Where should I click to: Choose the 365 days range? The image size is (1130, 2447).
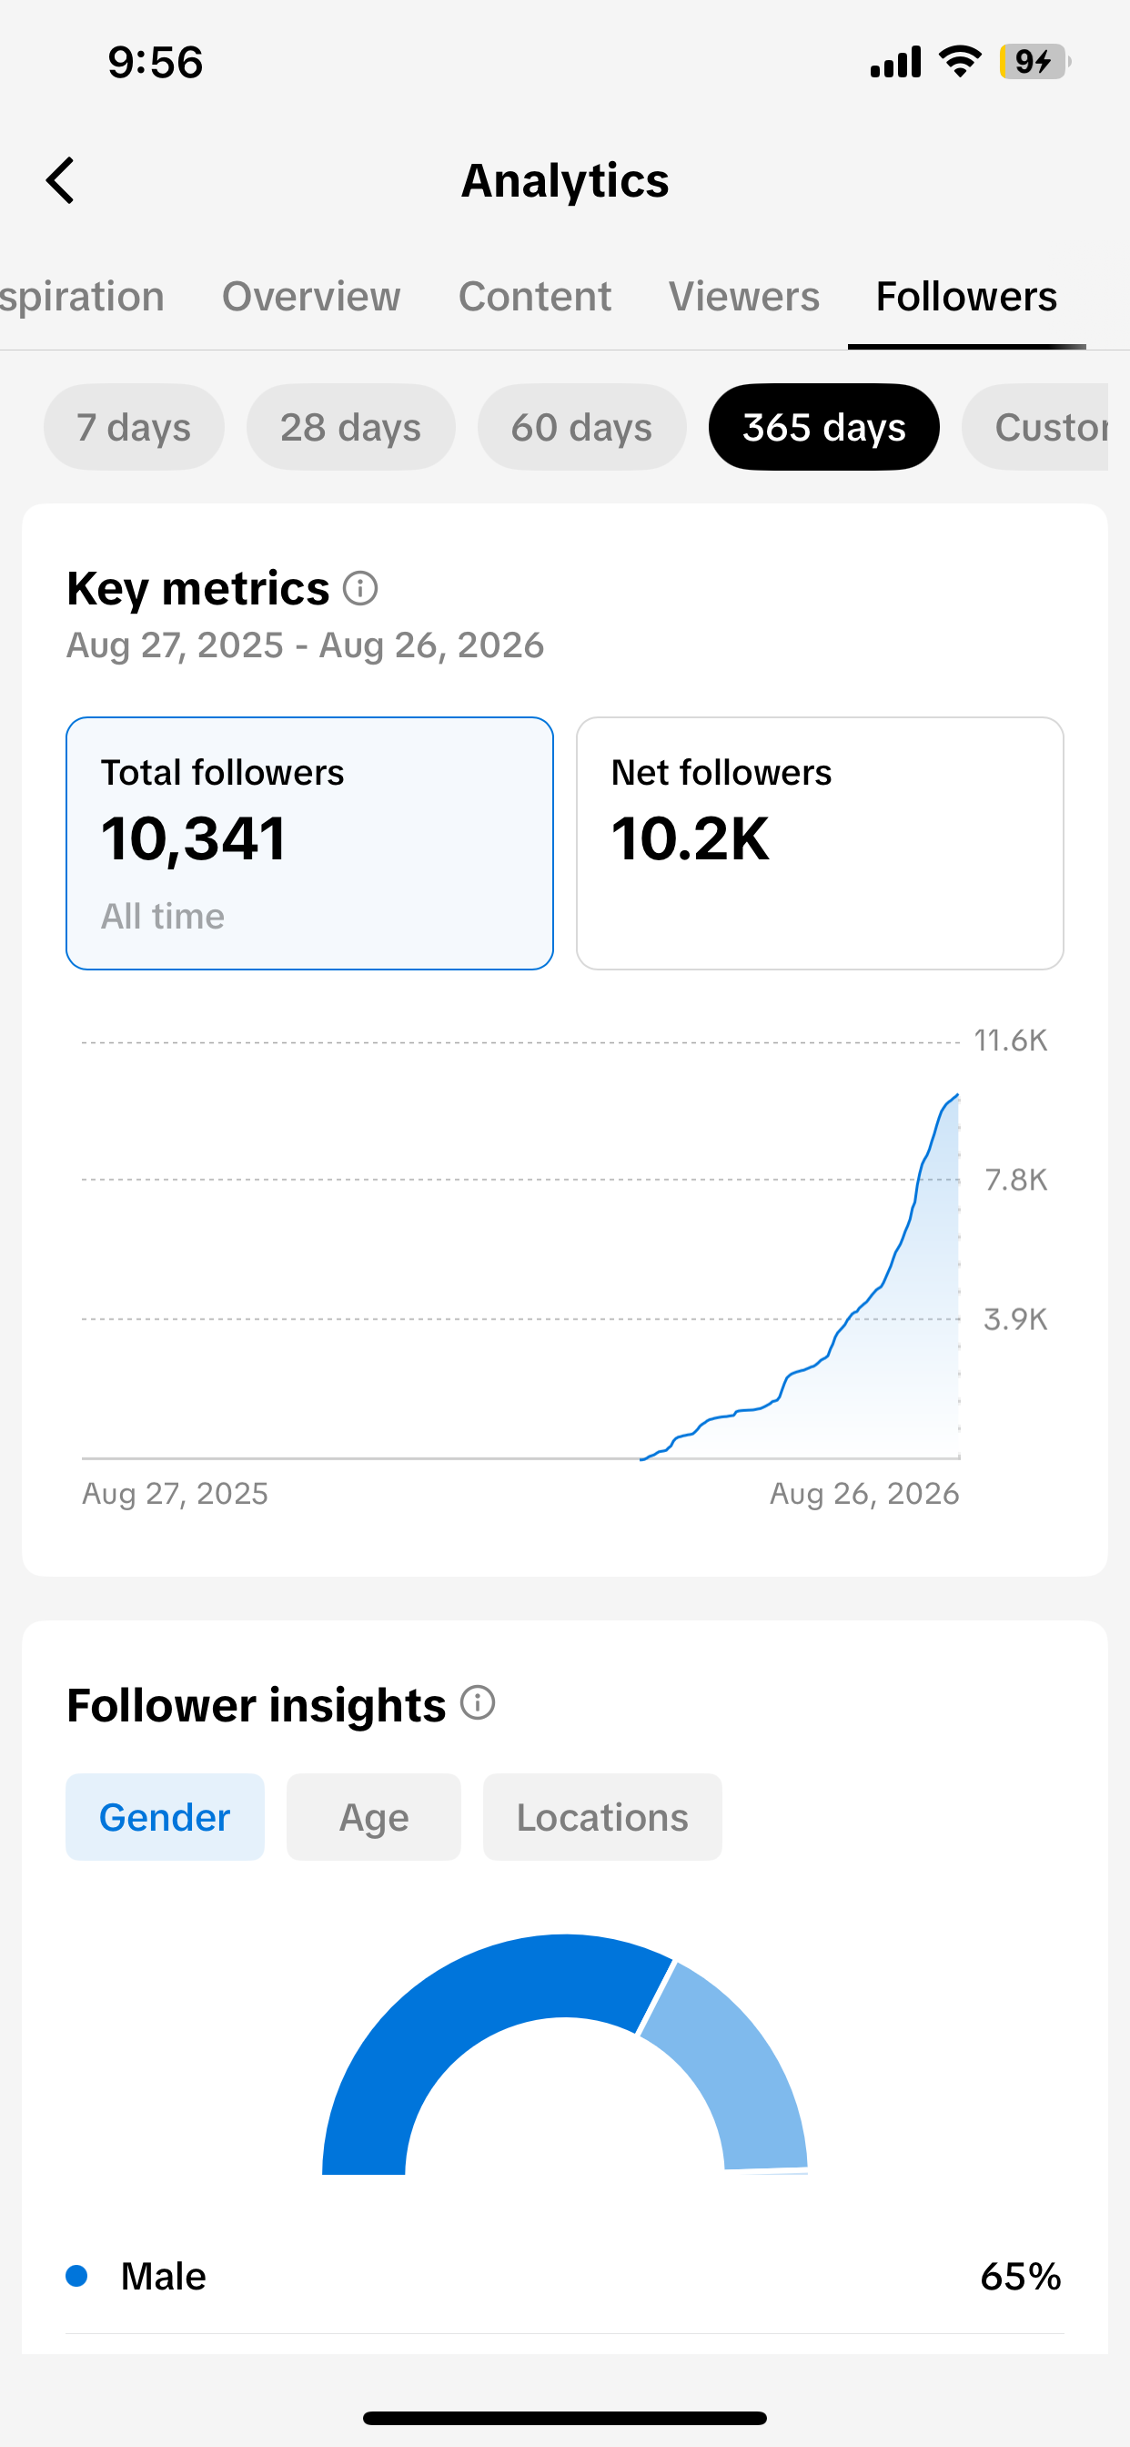click(x=823, y=428)
